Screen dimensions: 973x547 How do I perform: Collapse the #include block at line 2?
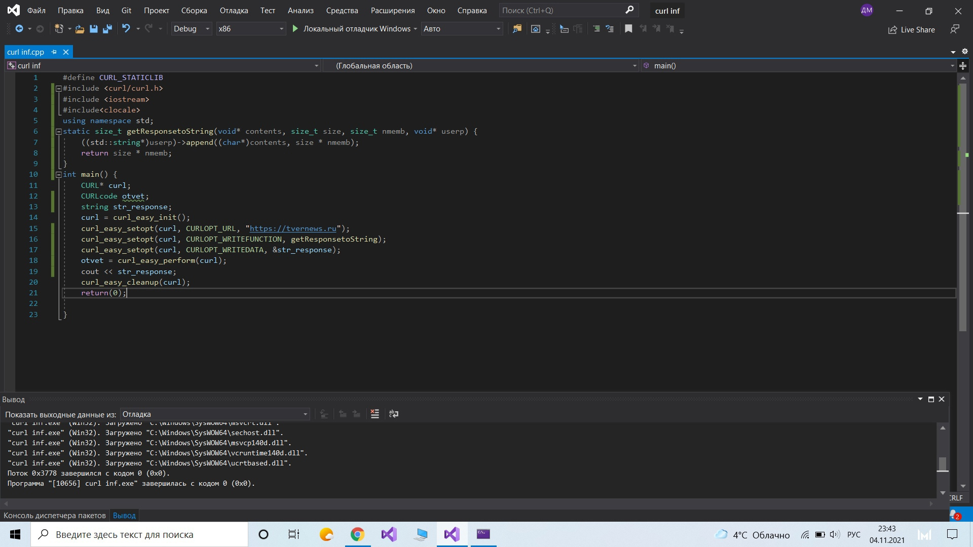tap(58, 89)
